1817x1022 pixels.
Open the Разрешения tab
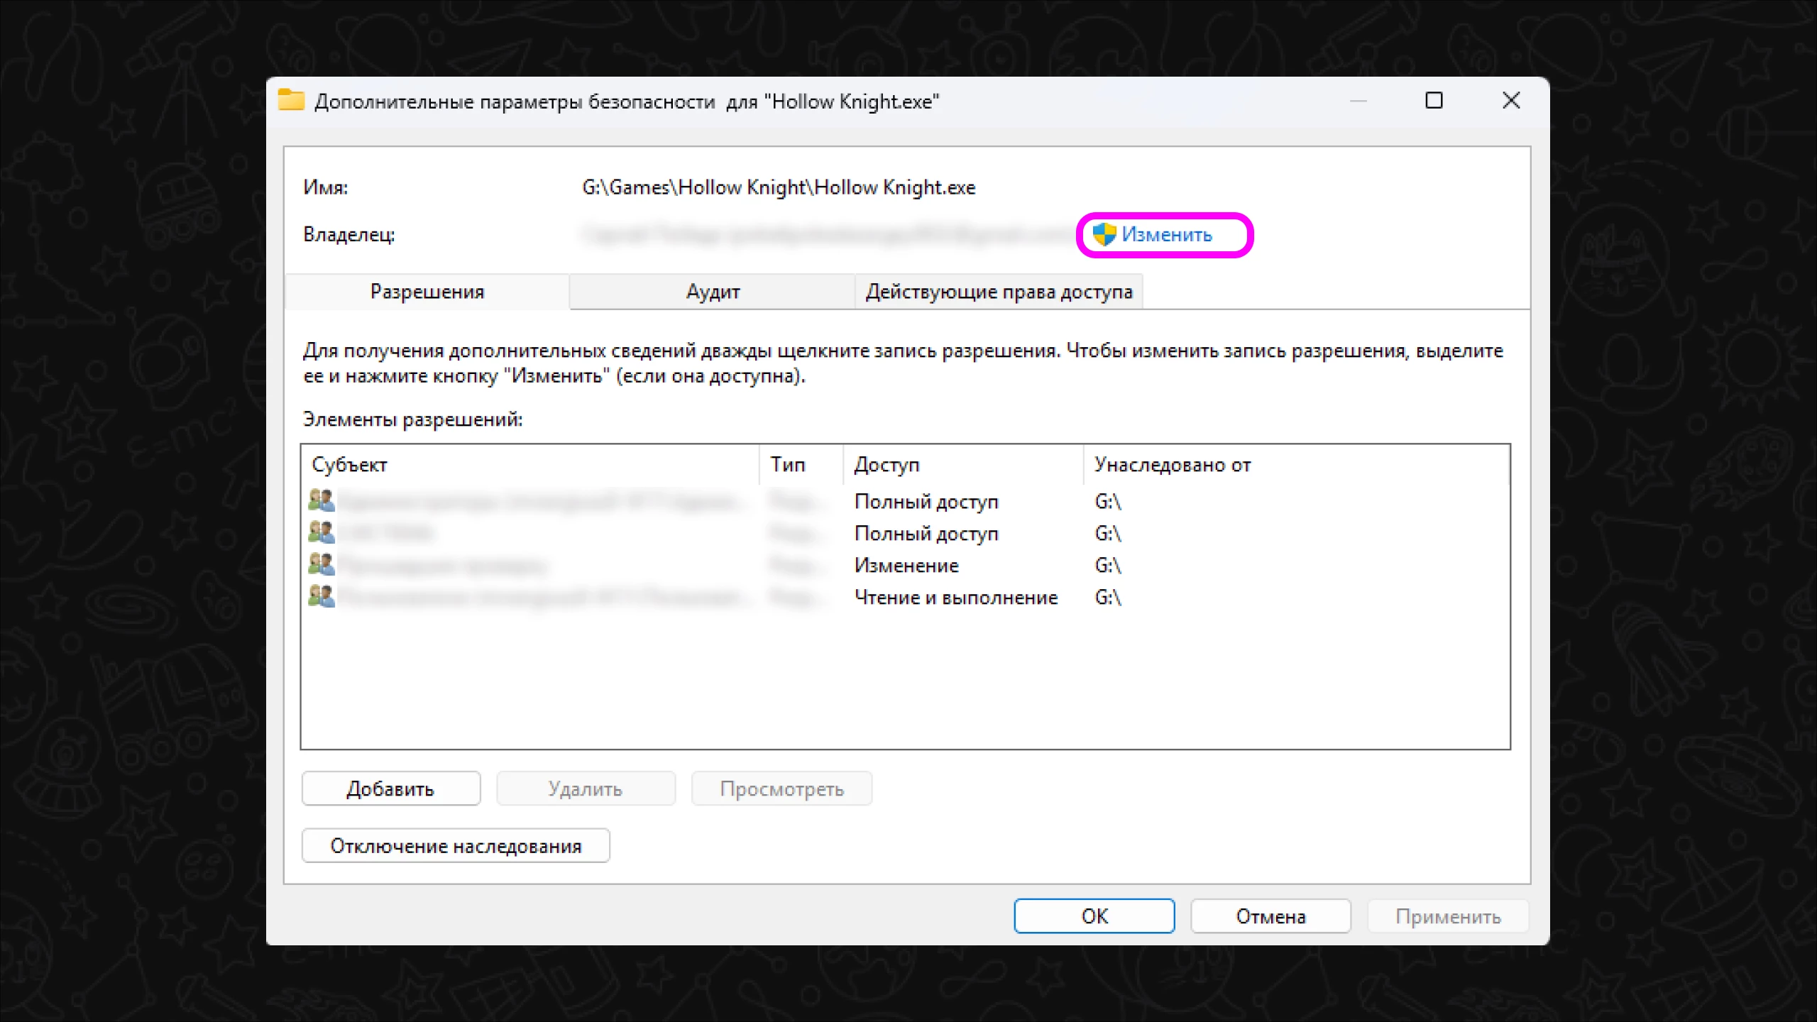427,292
